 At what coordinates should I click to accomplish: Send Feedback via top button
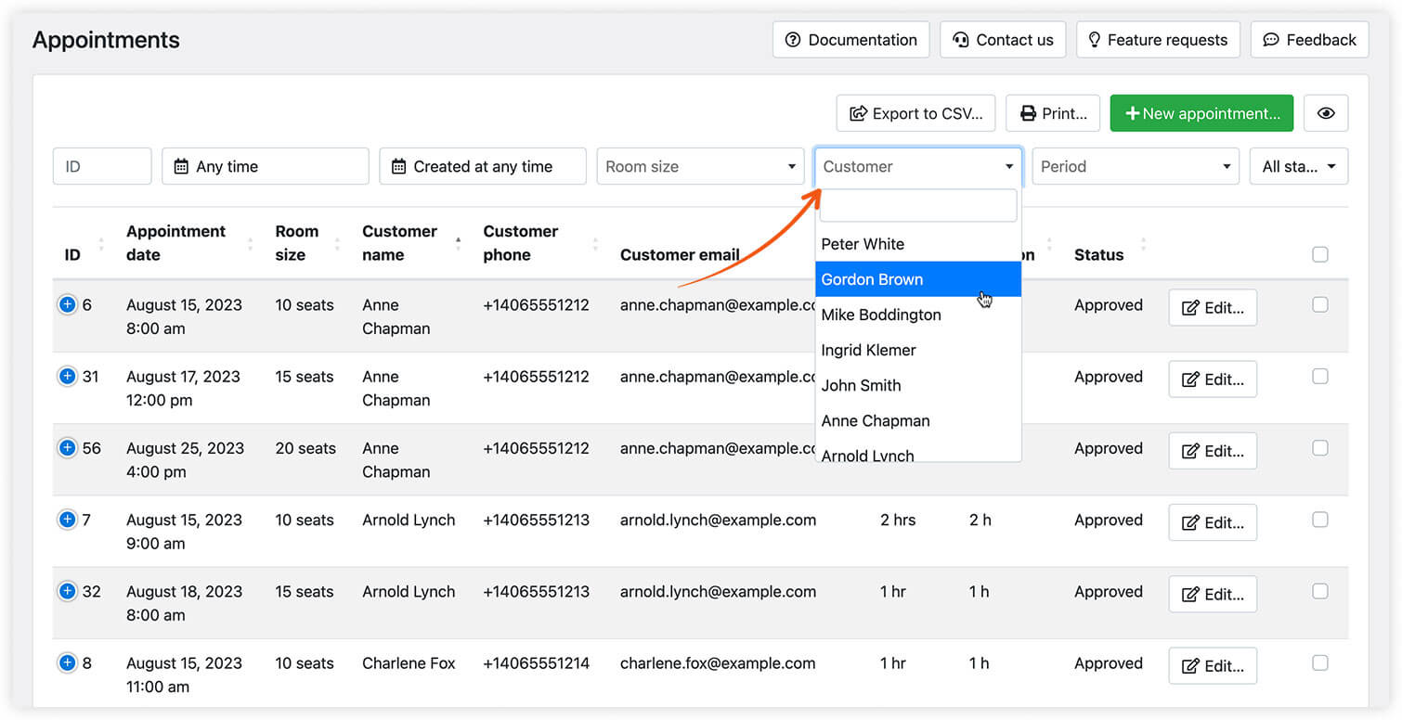[x=1309, y=40]
